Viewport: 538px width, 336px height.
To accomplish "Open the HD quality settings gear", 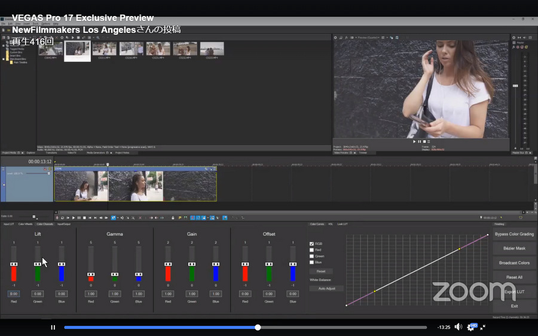I will (x=471, y=327).
